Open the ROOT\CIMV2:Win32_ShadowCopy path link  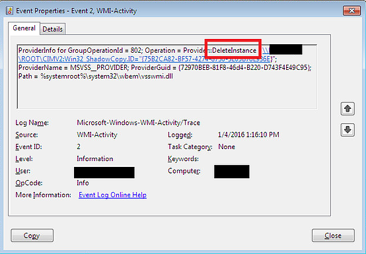coord(145,59)
